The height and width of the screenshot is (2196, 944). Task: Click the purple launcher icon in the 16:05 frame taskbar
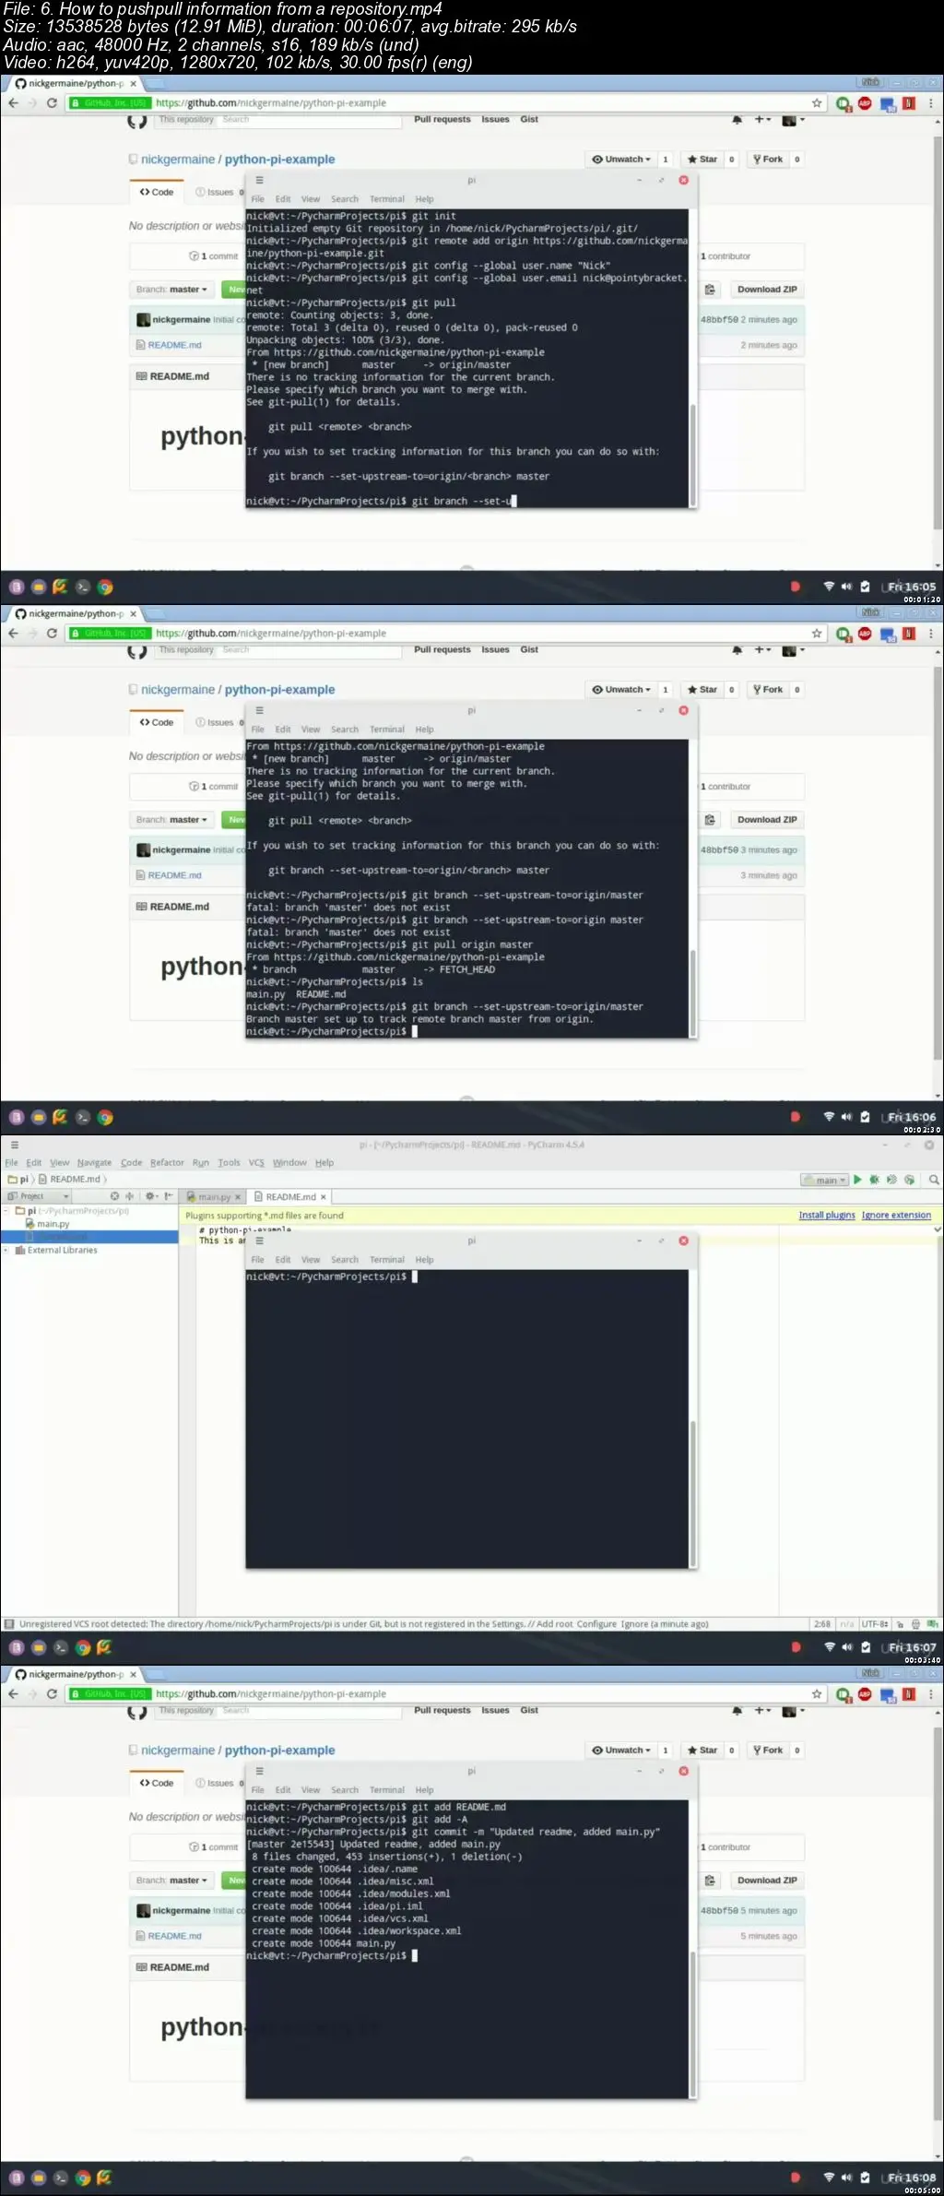coord(17,587)
